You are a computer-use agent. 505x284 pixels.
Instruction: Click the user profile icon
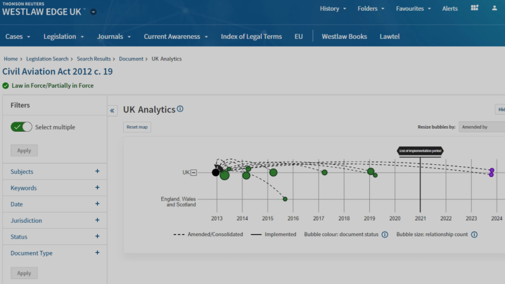click(495, 8)
